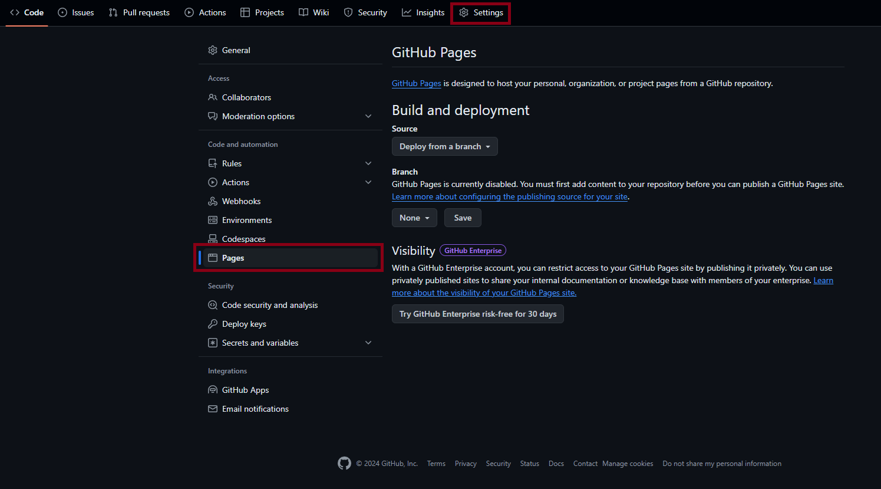881x489 pixels.
Task: Open Code security and analysis label
Action: point(270,305)
